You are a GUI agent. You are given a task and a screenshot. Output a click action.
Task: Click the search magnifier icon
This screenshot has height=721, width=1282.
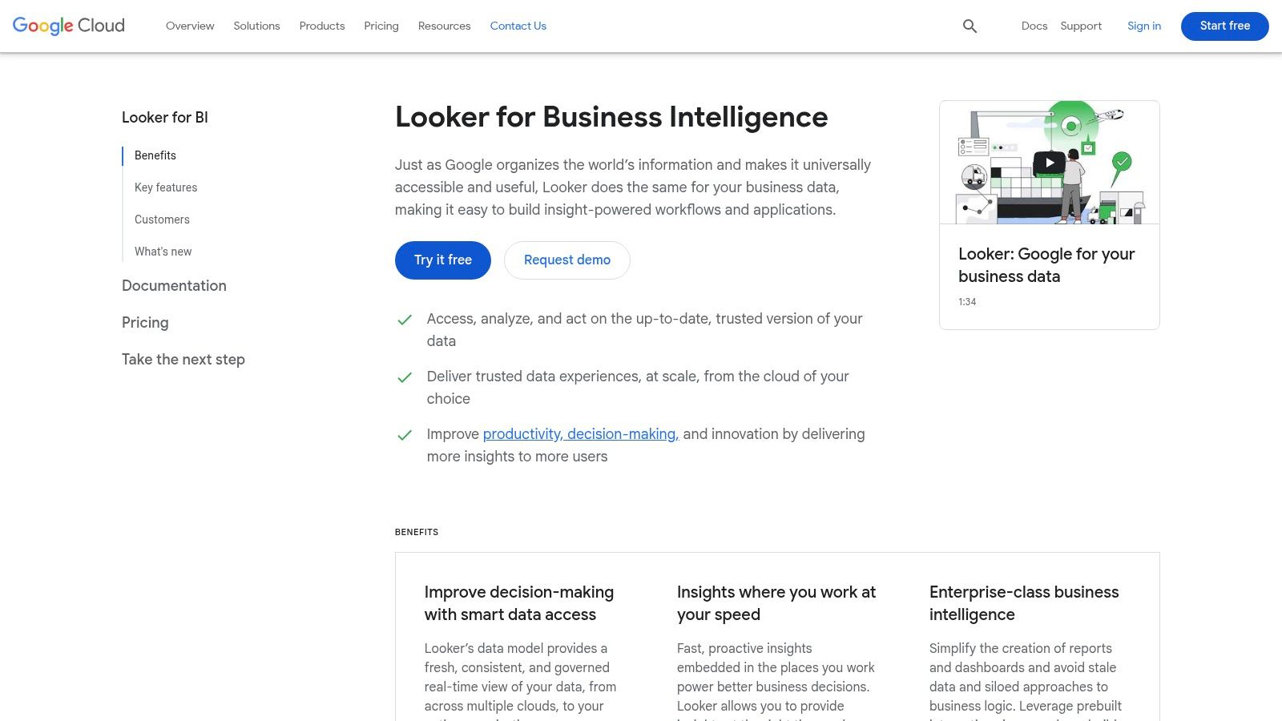click(970, 26)
